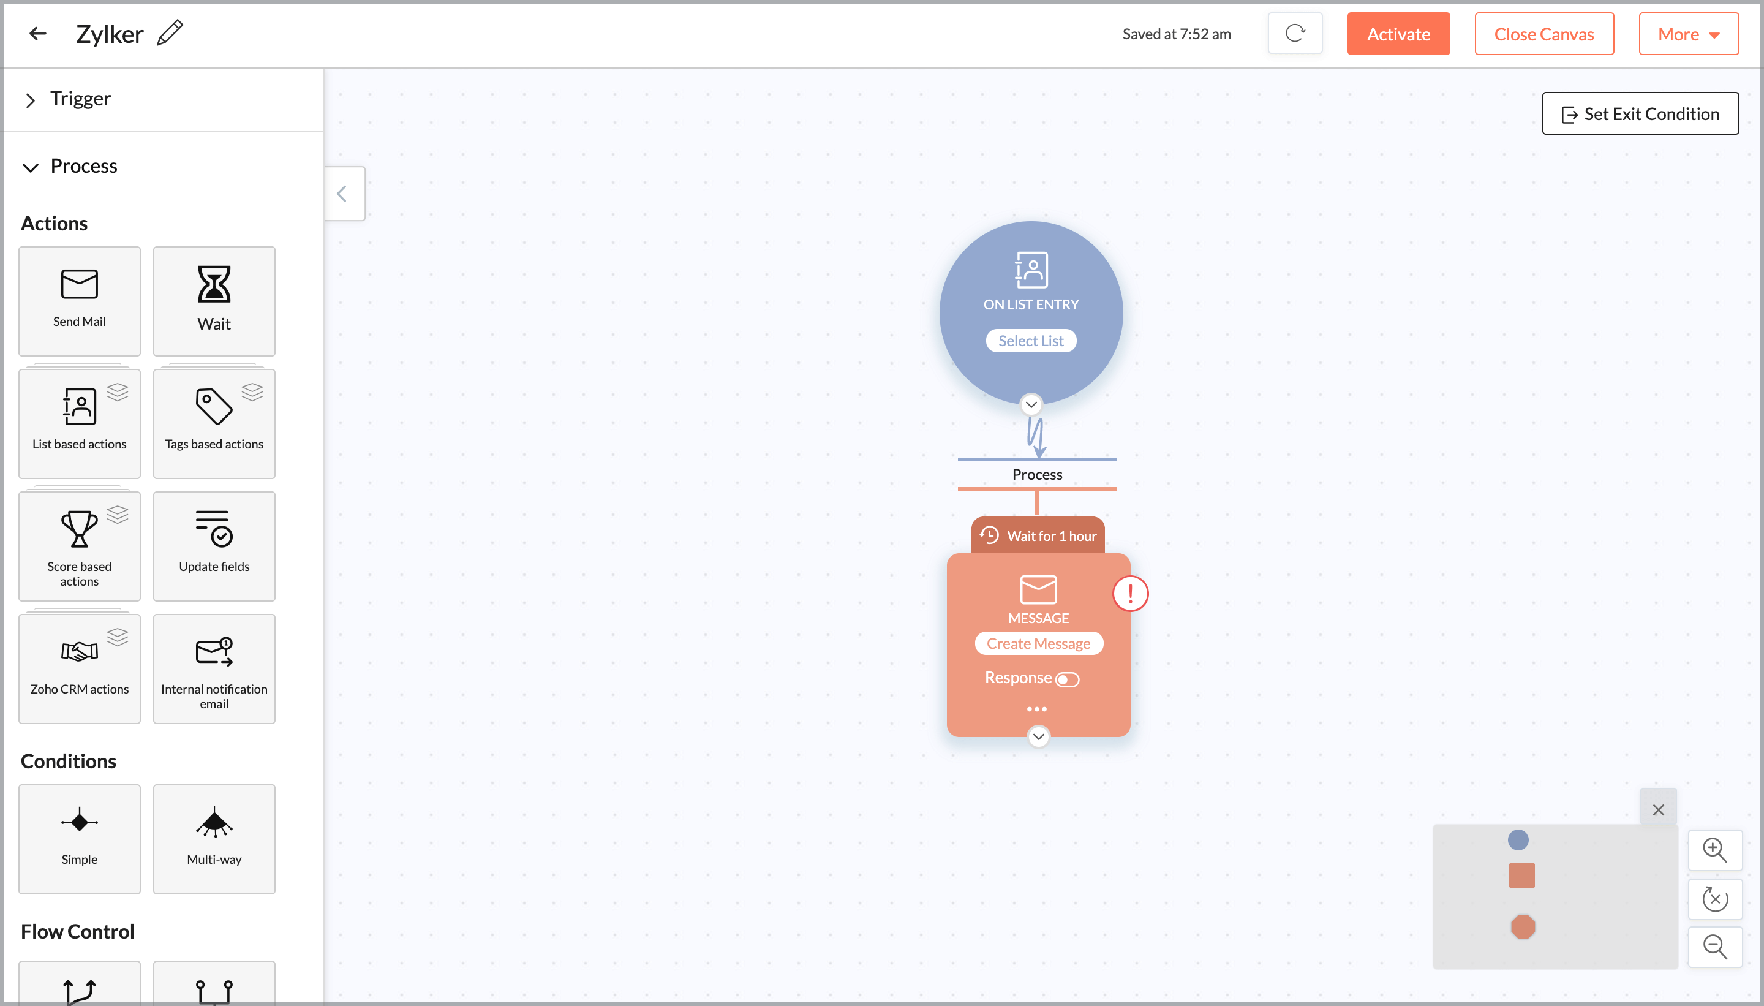
Task: Select the Wait action
Action: [x=213, y=301]
